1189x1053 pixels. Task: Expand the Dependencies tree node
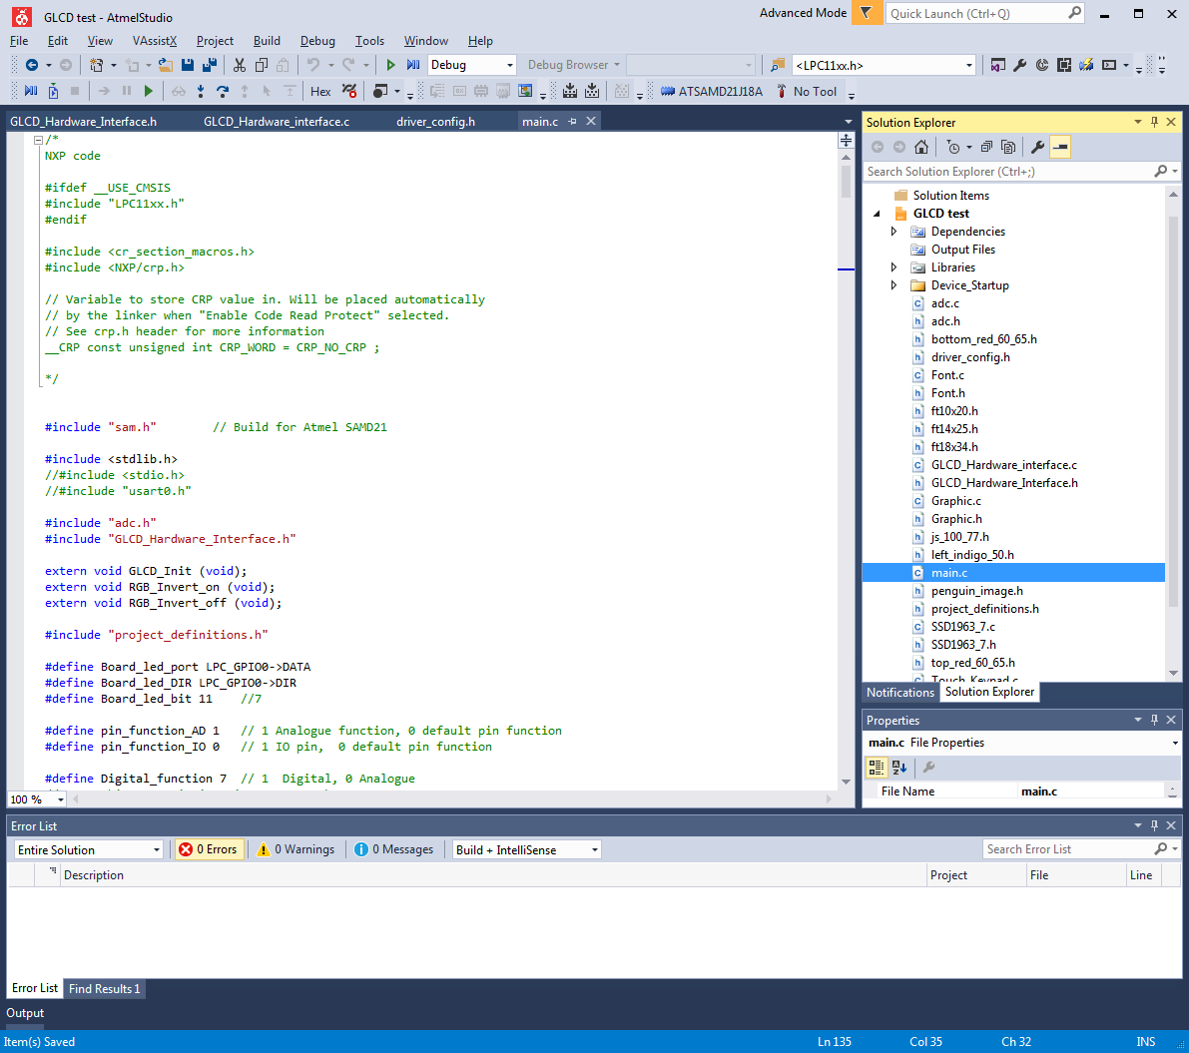click(x=893, y=232)
